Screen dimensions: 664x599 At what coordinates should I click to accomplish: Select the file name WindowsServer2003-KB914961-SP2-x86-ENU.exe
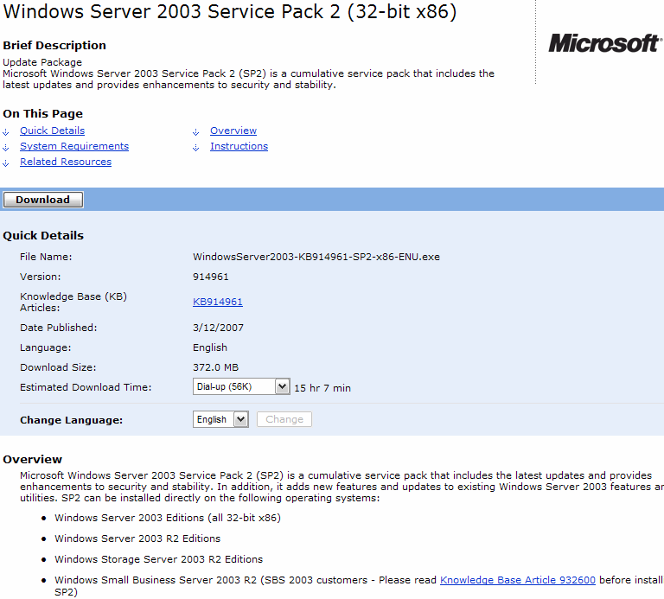tap(316, 257)
